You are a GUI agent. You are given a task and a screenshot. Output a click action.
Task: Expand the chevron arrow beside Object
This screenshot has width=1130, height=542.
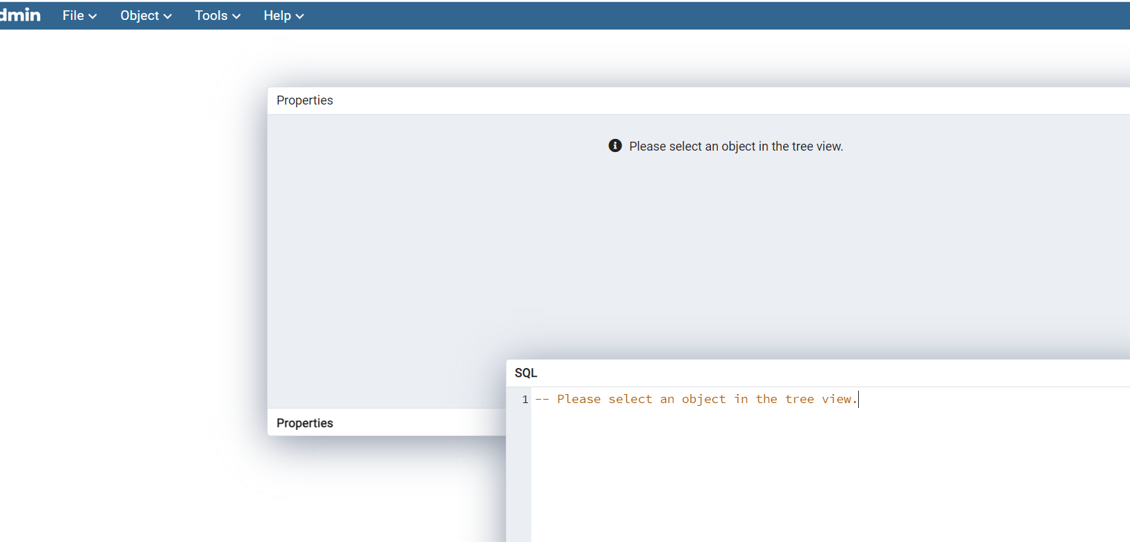(168, 17)
